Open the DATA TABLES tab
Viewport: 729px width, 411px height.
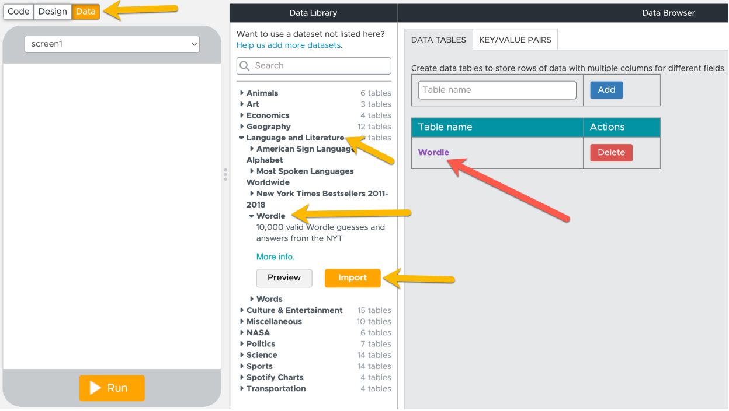tap(439, 40)
